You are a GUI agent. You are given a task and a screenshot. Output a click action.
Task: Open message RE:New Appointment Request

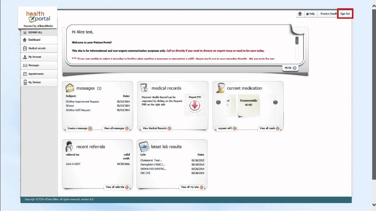(83, 101)
